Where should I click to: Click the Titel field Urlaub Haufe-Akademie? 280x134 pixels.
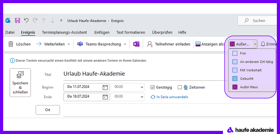point(94,74)
